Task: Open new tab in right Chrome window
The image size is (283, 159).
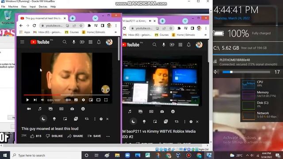Action: pyautogui.click(x=162, y=21)
